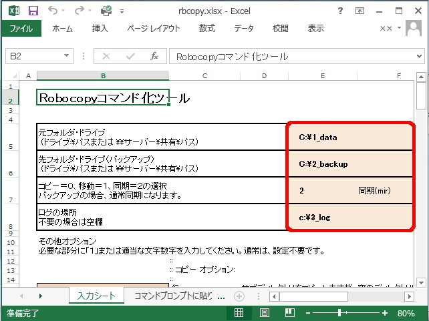Open the 数式 ribbon tab
This screenshot has height=321, width=429.
click(207, 29)
